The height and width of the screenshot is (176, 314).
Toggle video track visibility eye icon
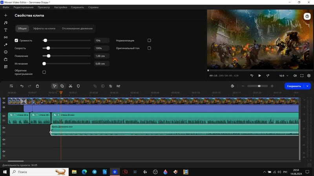point(4,98)
